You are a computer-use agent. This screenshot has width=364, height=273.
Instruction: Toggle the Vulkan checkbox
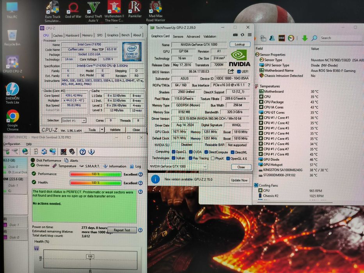pos(173,158)
